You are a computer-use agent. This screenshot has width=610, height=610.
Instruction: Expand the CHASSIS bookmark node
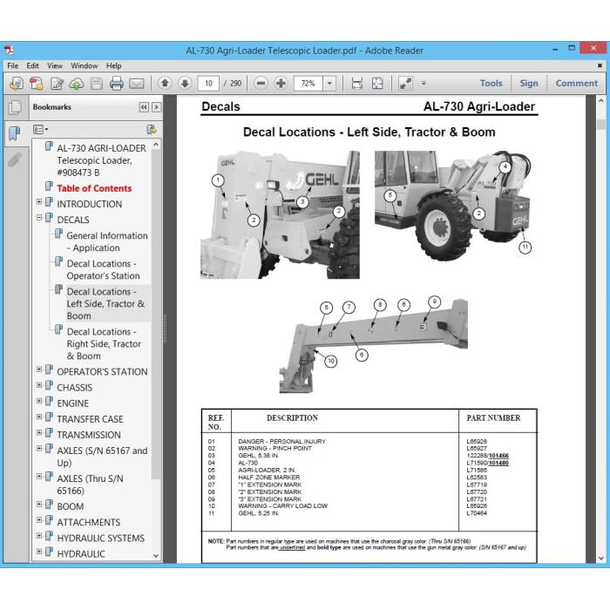coord(39,385)
